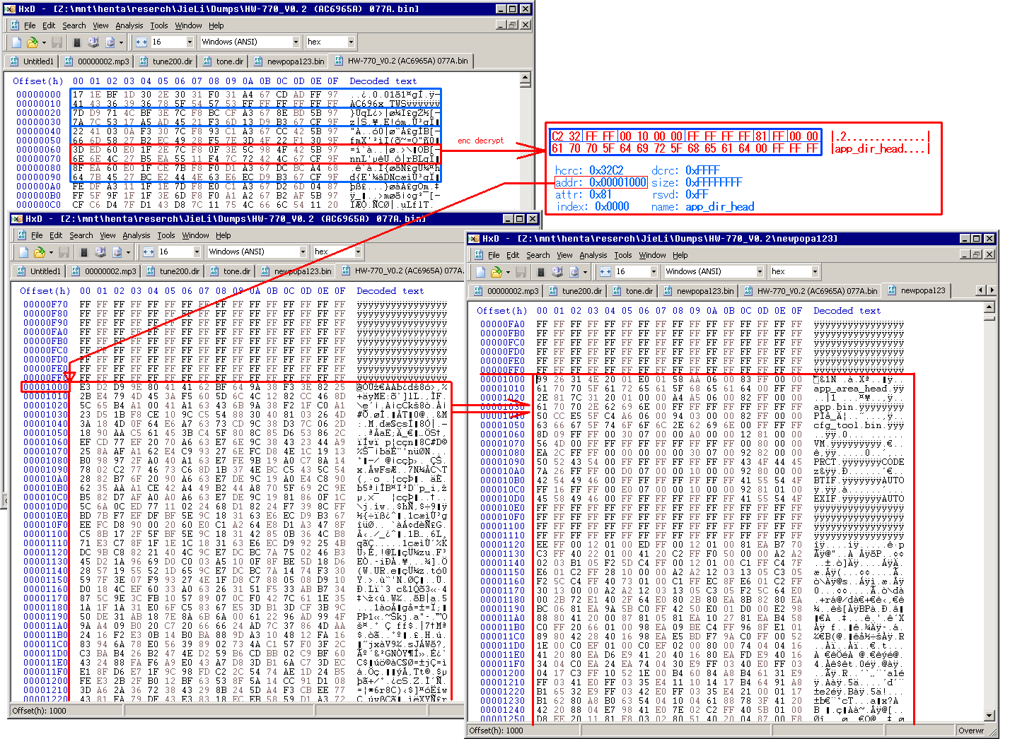Click Open disk icon in newpopa123 window
The width and height of the screenshot is (1010, 739).
[x=557, y=272]
